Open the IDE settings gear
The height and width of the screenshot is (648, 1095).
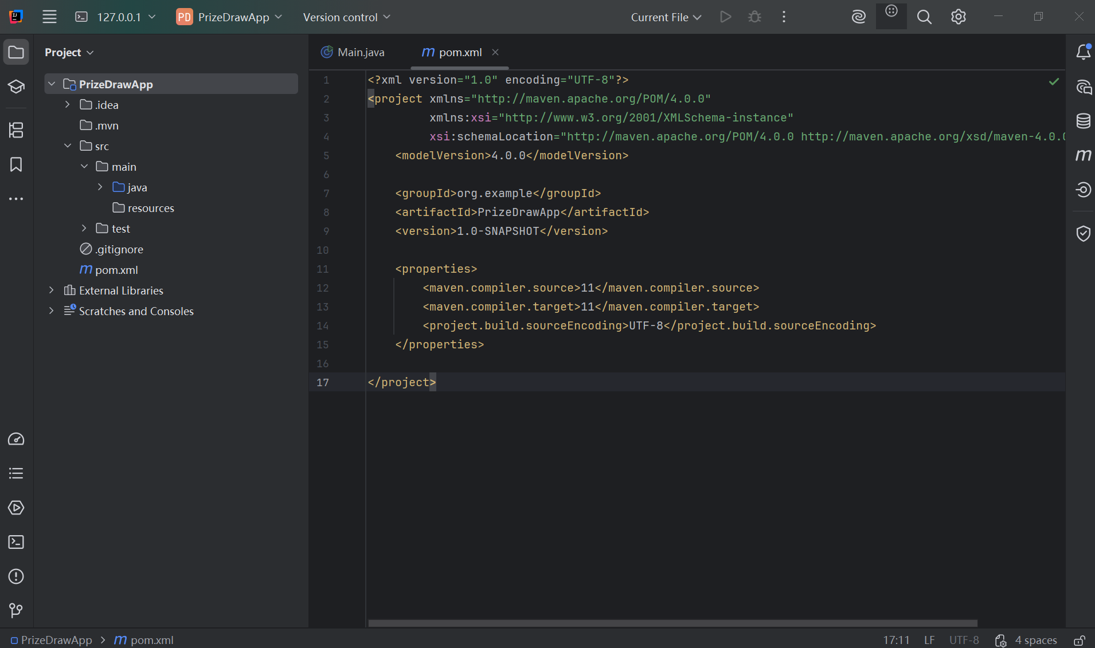[x=959, y=17]
